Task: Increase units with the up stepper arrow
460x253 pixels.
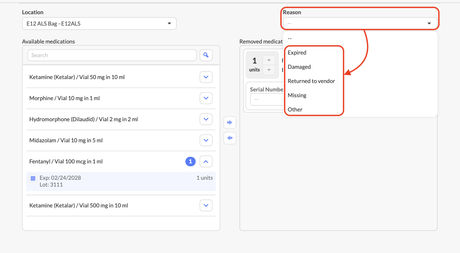Action: tap(269, 60)
